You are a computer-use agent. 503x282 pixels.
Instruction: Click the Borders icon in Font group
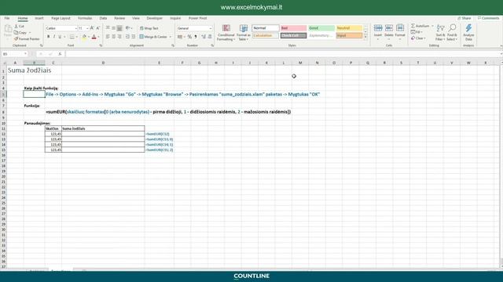click(72, 37)
